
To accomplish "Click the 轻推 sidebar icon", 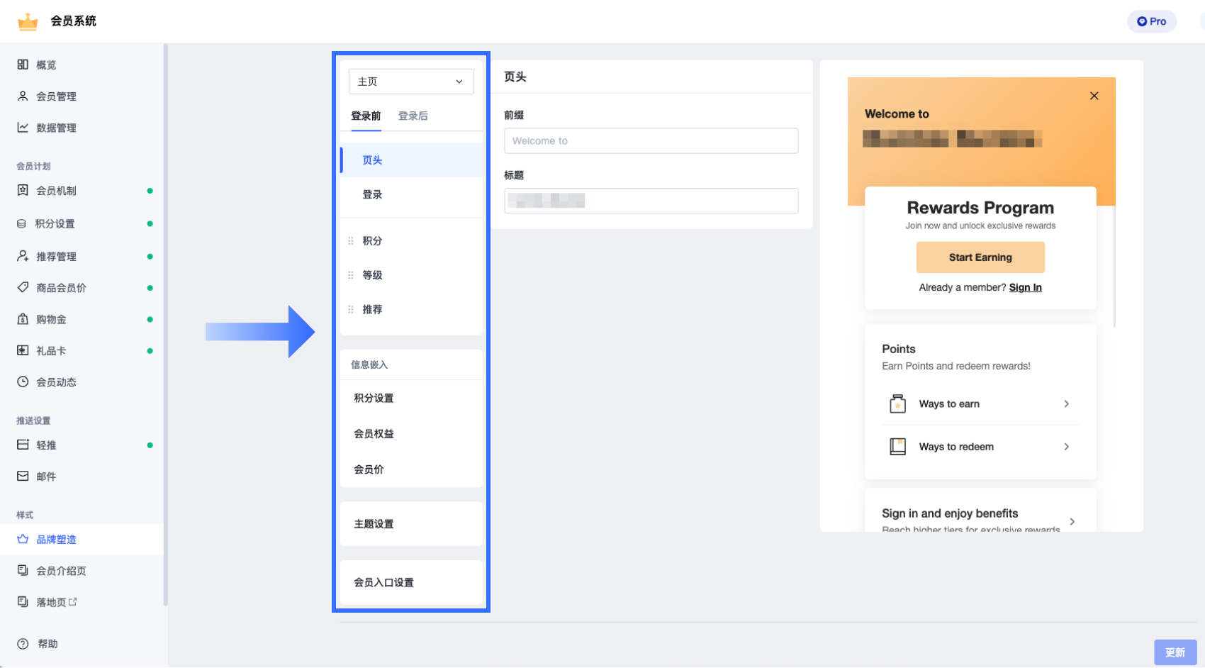I will pyautogui.click(x=23, y=445).
